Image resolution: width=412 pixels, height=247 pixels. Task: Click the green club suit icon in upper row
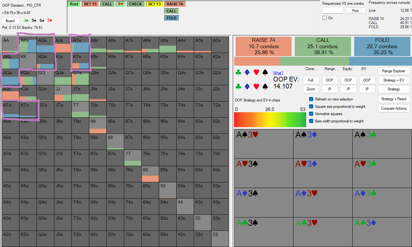[x=238, y=73]
